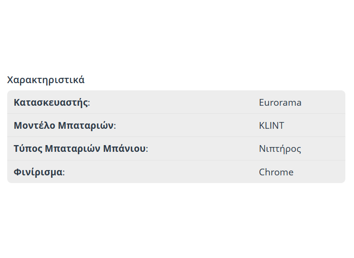Viewport: 354px width, 258px height.
Task: Click the word Μπαταριών in the Μοντέλο row
Action: click(x=85, y=125)
